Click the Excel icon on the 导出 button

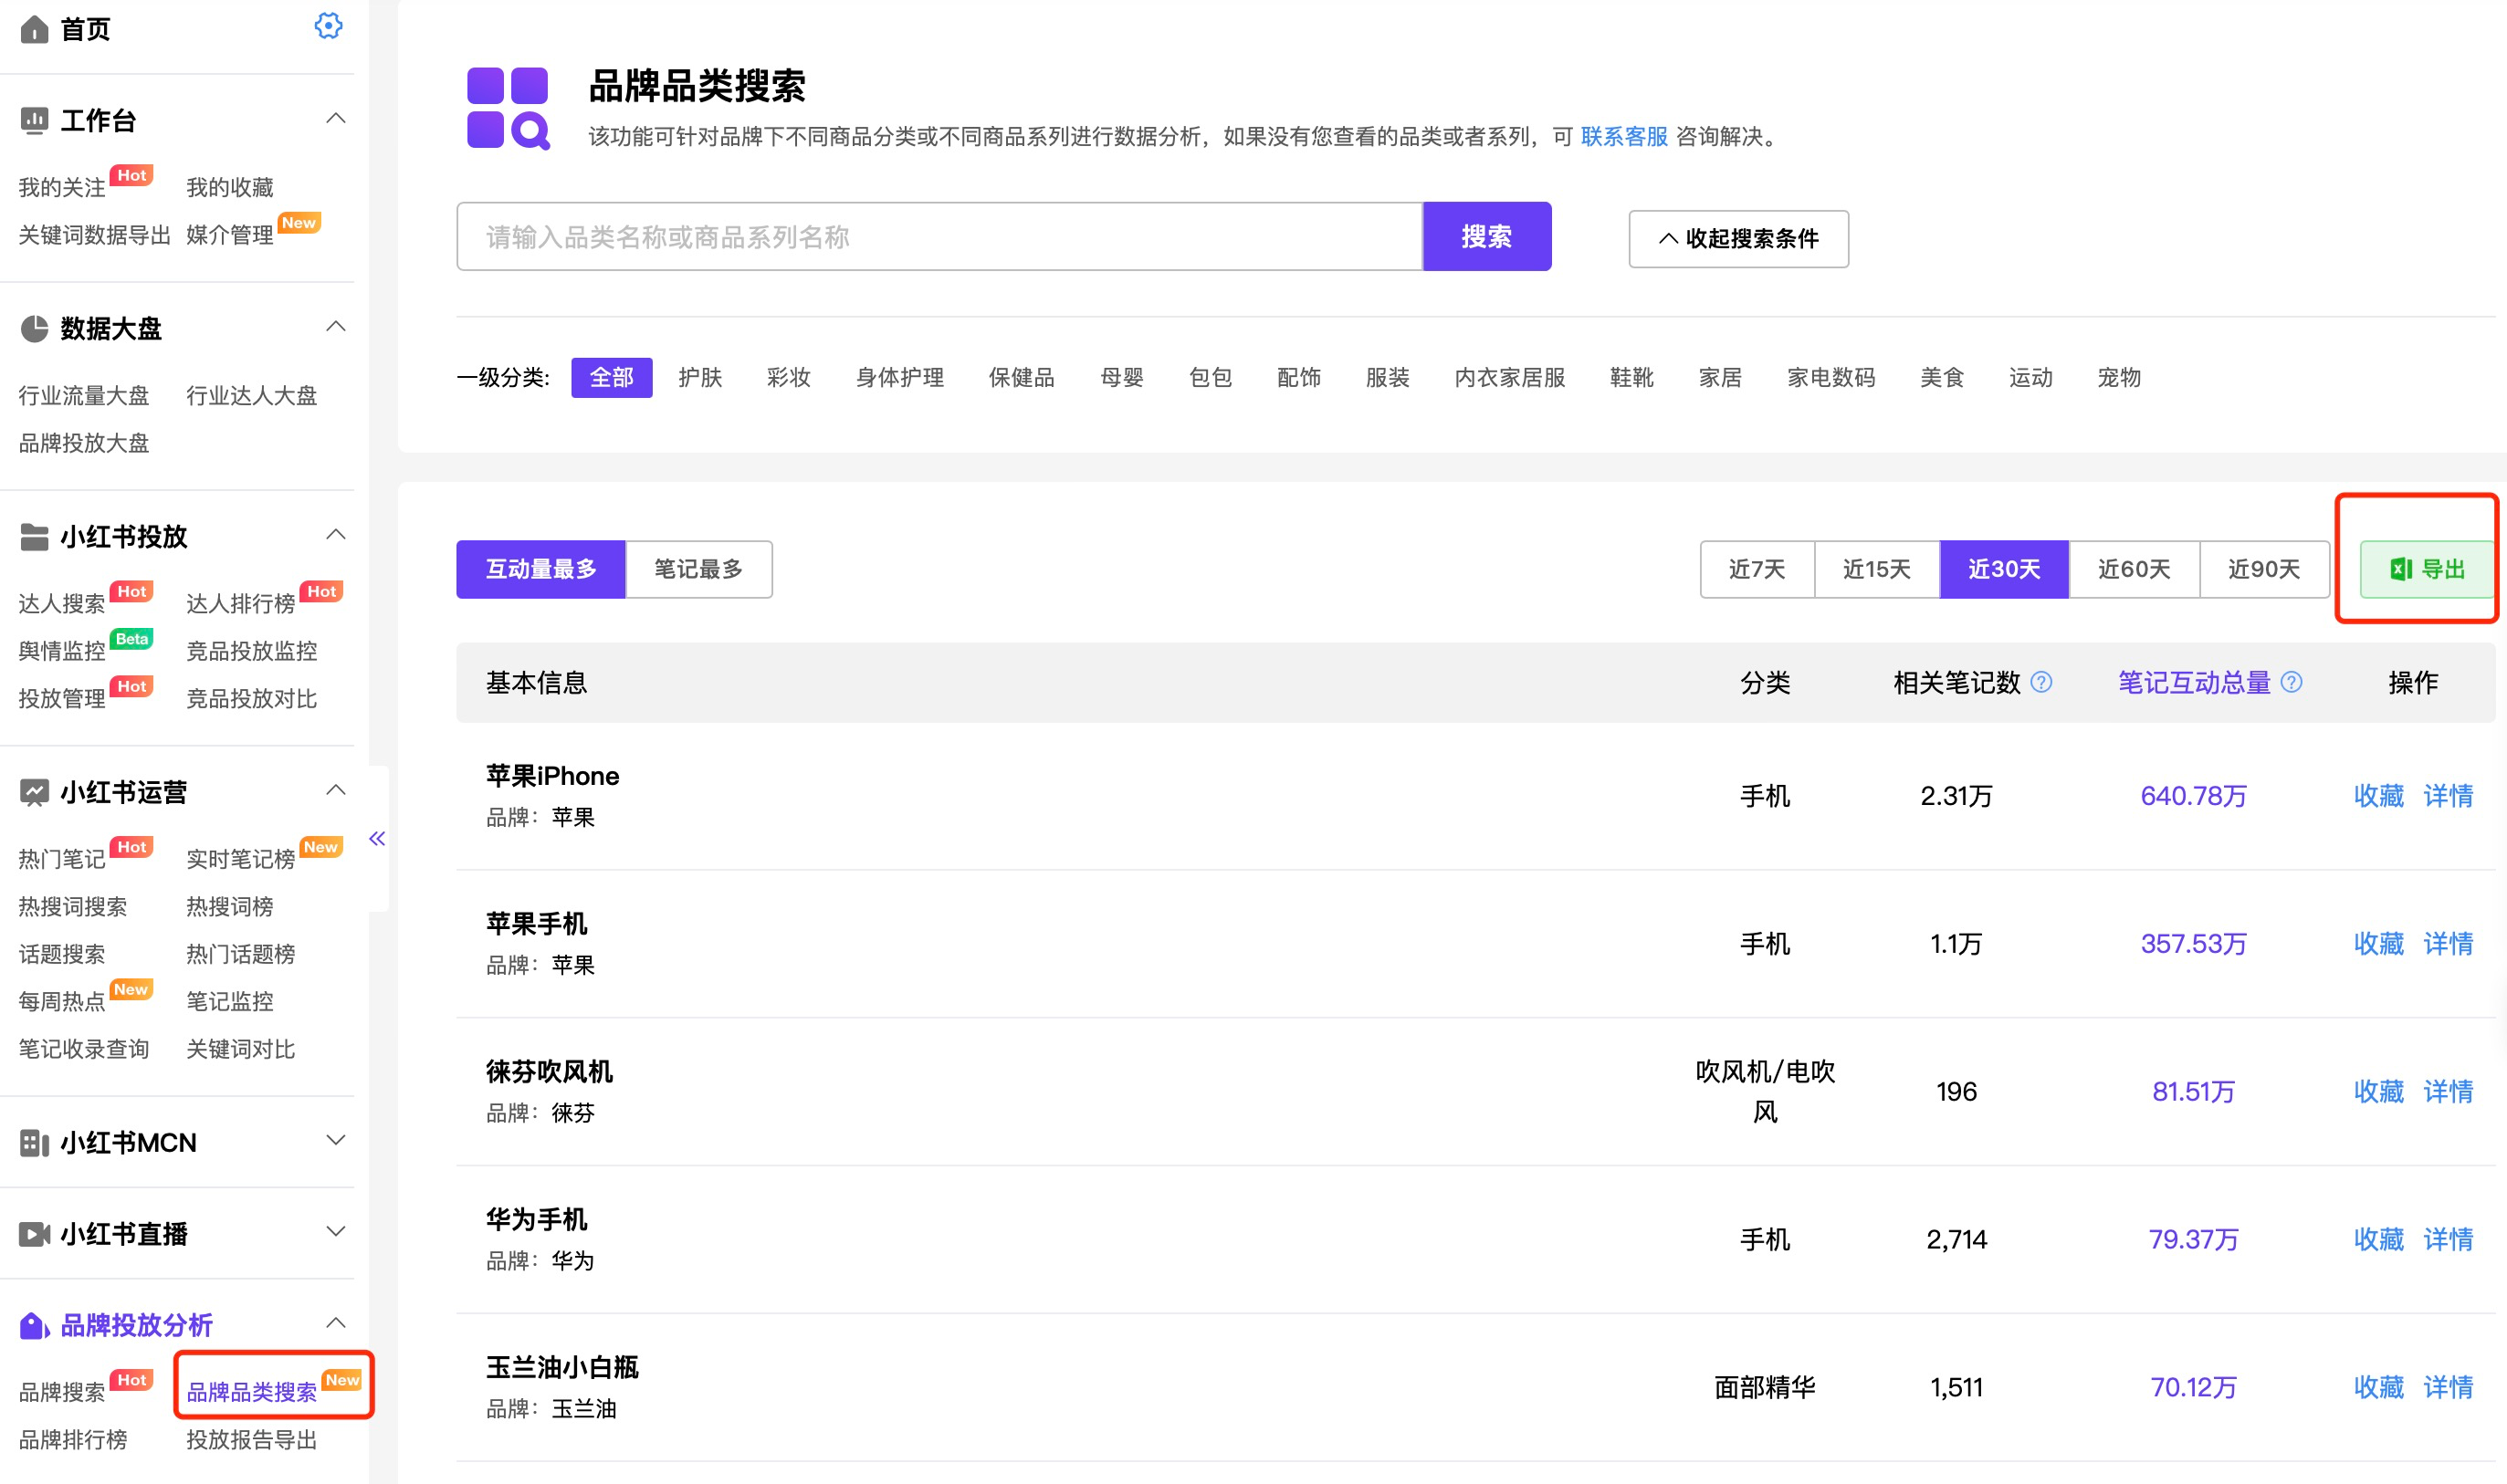(x=2400, y=569)
